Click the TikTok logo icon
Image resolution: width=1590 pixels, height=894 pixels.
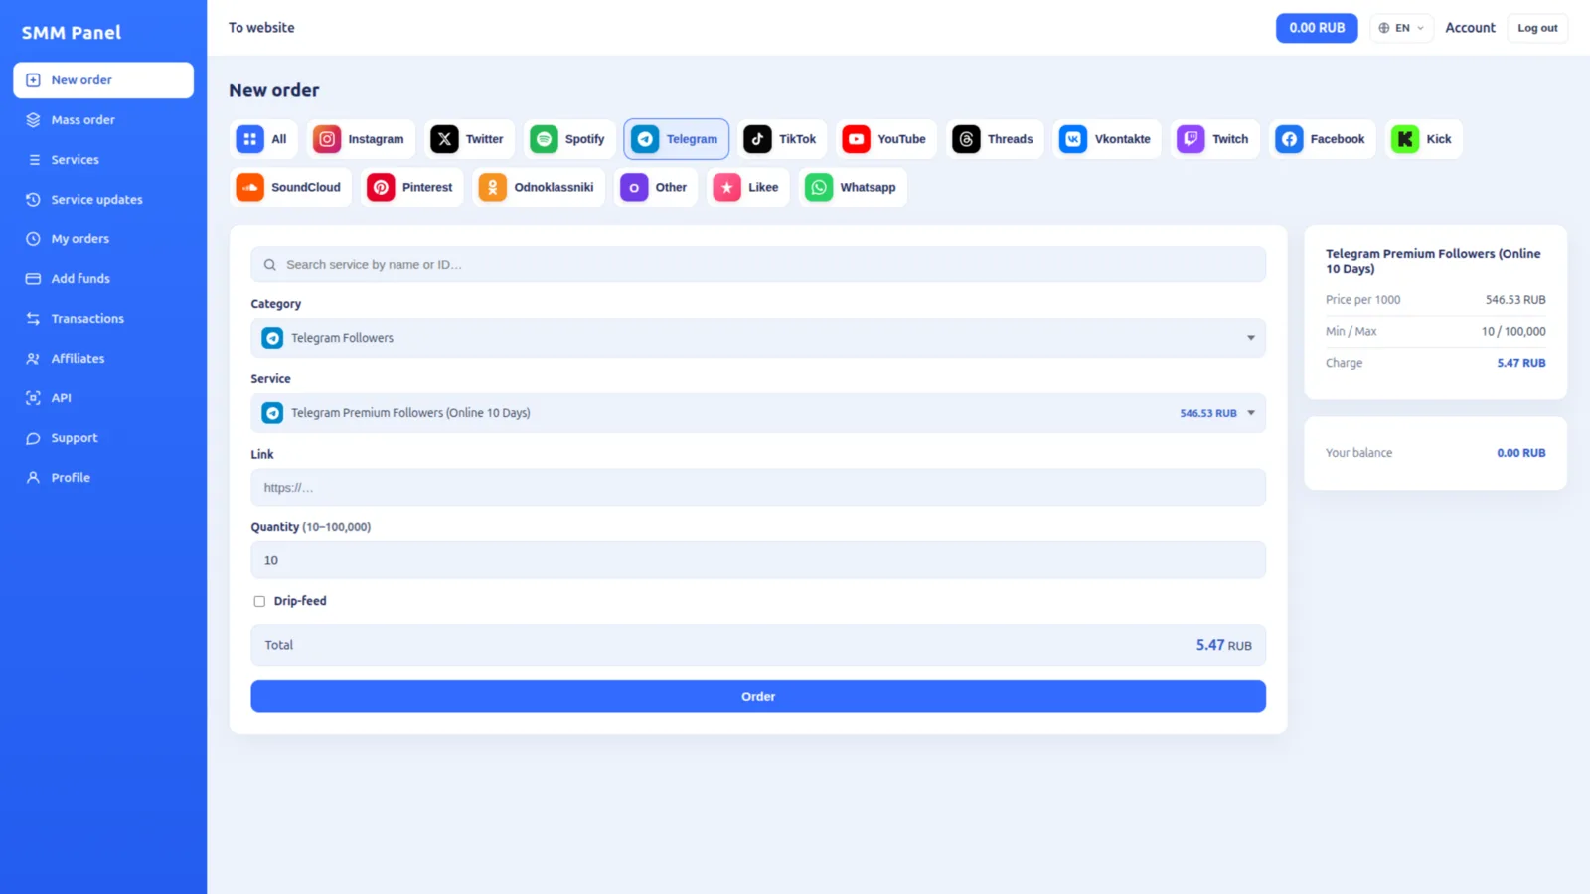pyautogui.click(x=757, y=139)
